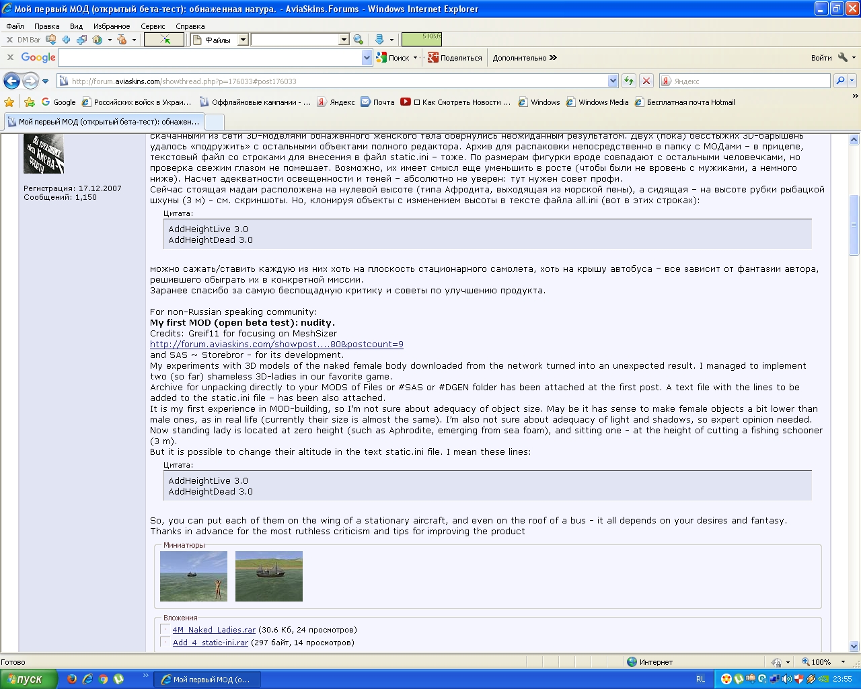
Task: Click the Refresh page icon
Action: (x=629, y=81)
